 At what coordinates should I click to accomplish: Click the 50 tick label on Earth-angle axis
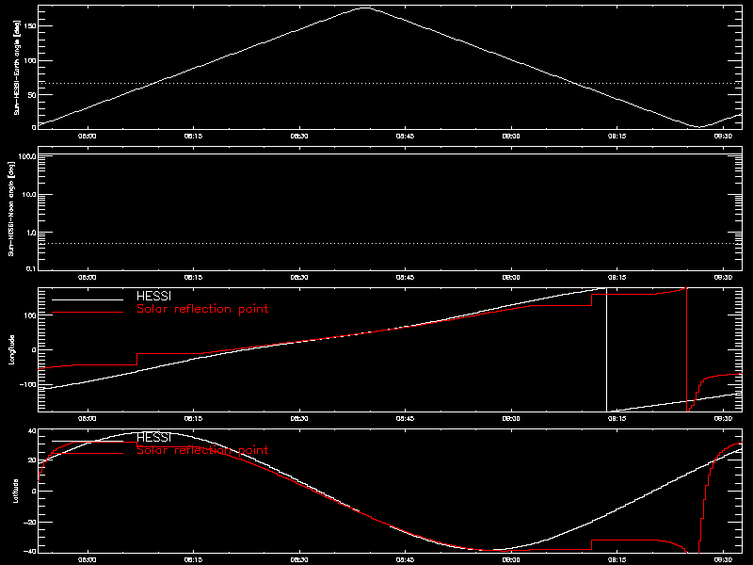(x=32, y=95)
